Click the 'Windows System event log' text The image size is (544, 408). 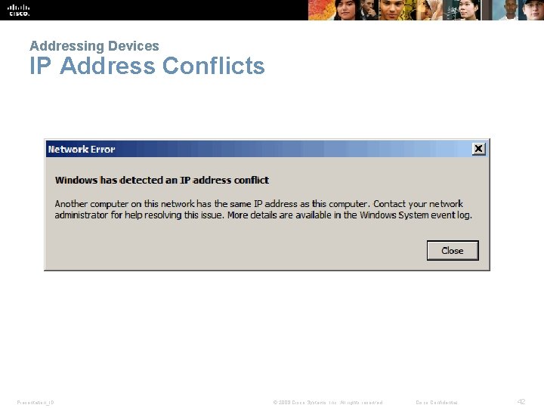(x=416, y=215)
